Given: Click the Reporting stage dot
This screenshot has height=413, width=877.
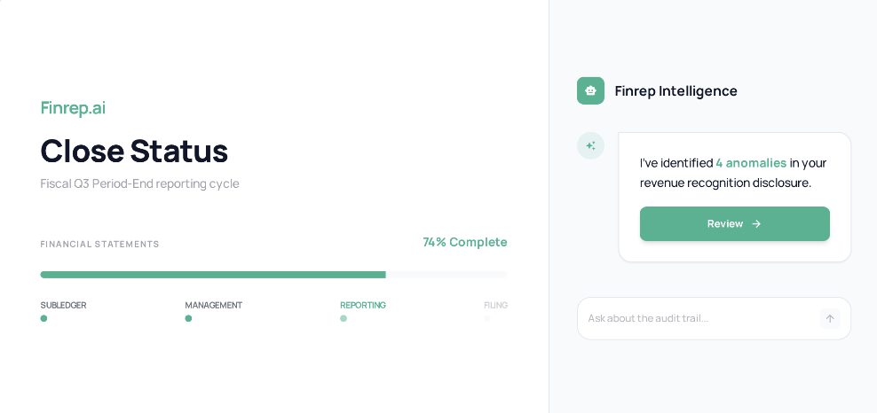Looking at the screenshot, I should point(344,318).
